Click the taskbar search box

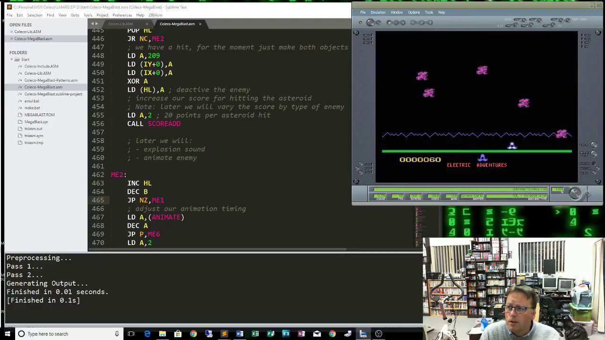click(x=69, y=334)
